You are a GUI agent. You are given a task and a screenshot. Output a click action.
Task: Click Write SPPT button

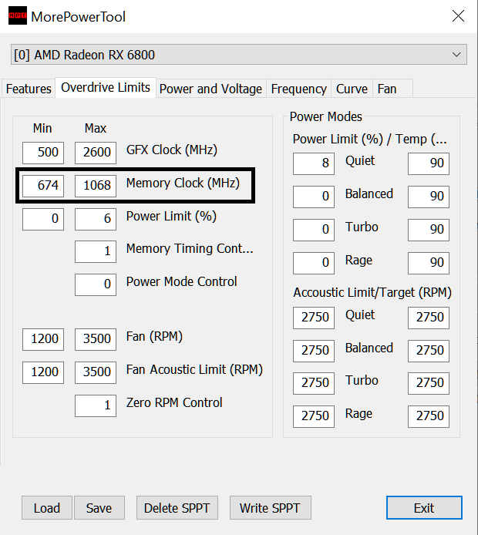pyautogui.click(x=270, y=508)
